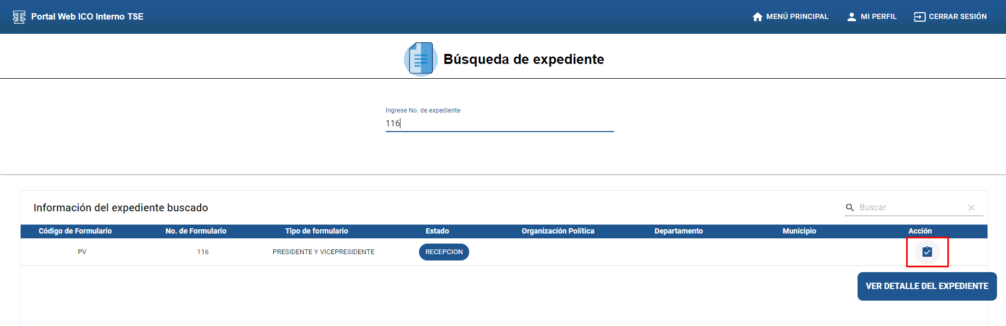Click the magnifier icon next to Buscar
The width and height of the screenshot is (1006, 326).
[850, 208]
